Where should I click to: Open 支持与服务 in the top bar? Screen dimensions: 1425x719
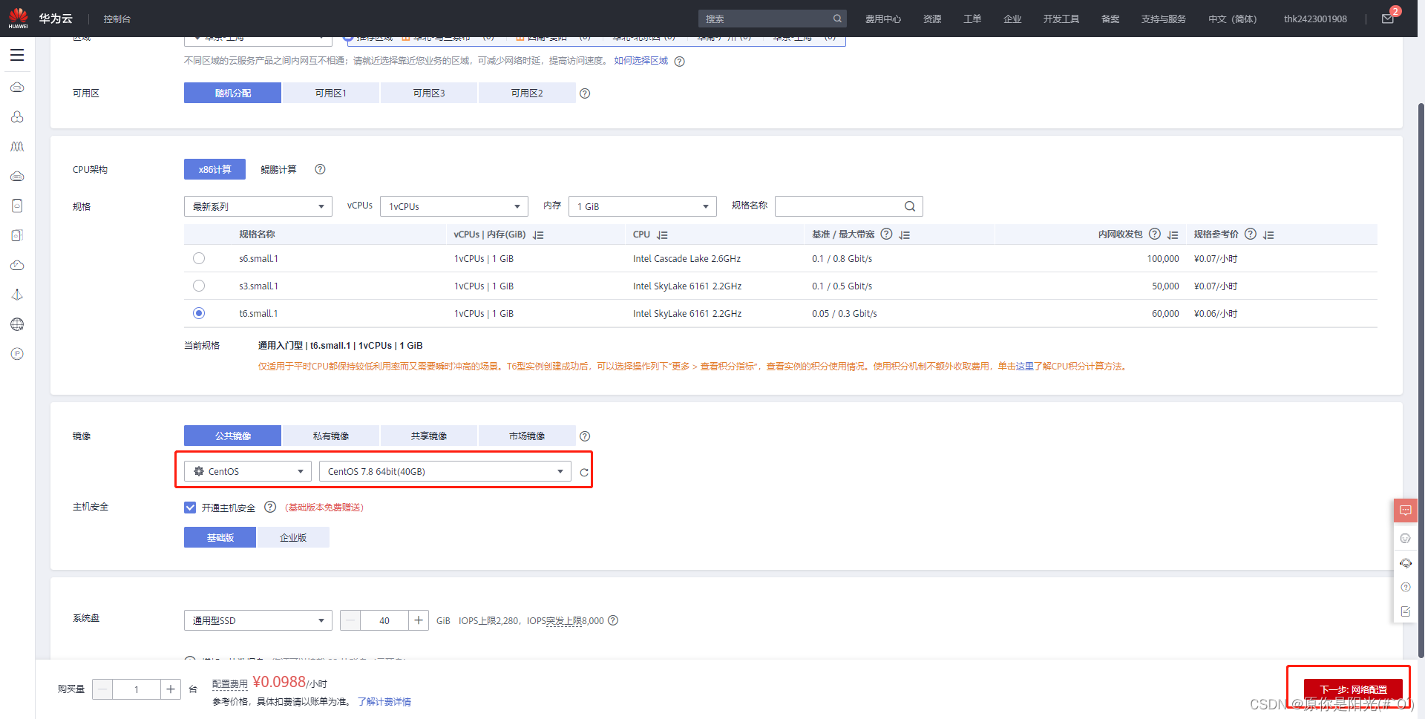tap(1164, 19)
